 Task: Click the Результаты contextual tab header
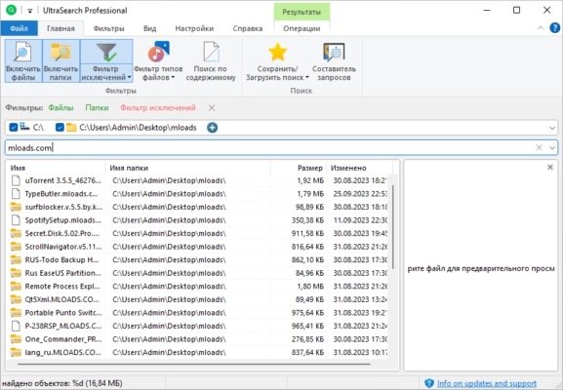pyautogui.click(x=302, y=12)
